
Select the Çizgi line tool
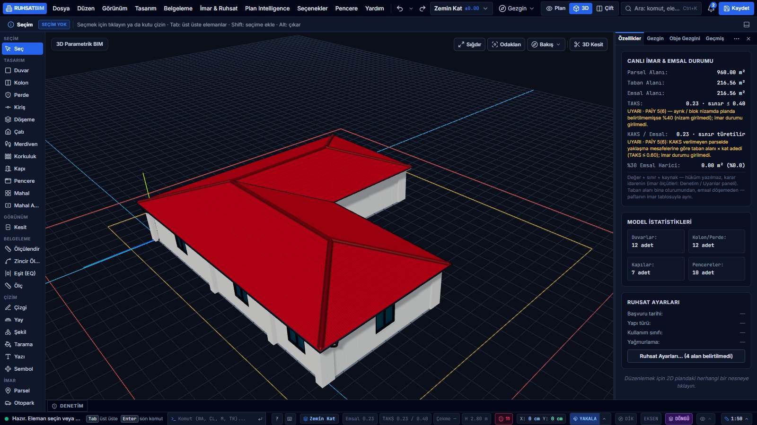pos(22,307)
